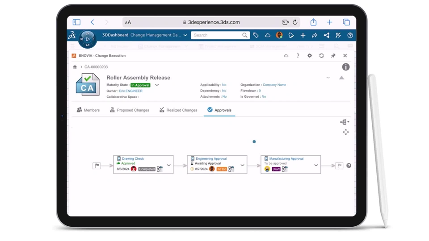Click the fit-to-view arrows icon
The height and width of the screenshot is (241, 429).
tap(346, 132)
